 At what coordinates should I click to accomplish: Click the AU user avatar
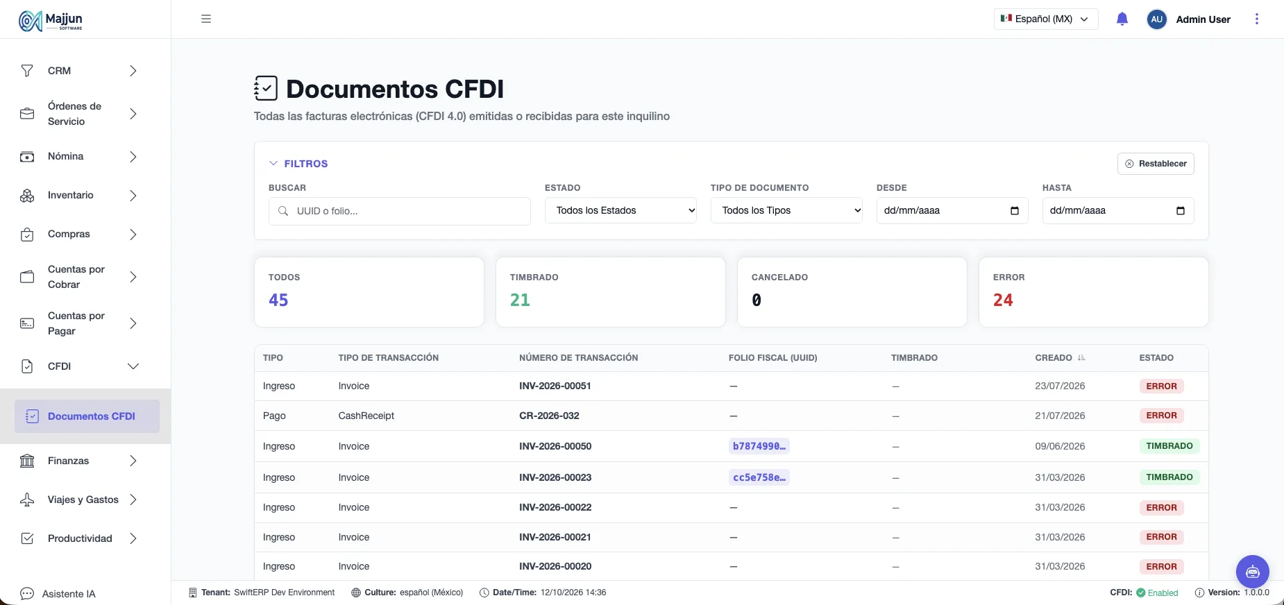point(1156,19)
